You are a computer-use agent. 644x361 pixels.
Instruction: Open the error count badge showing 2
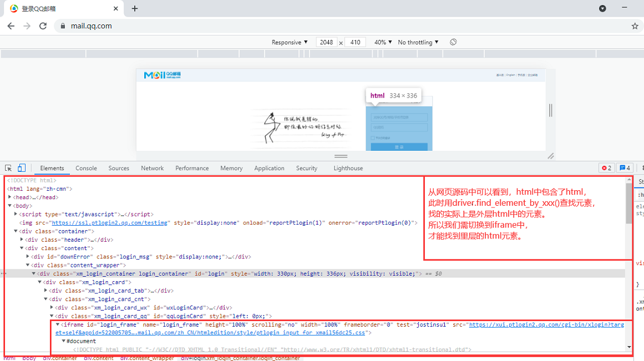tap(607, 168)
